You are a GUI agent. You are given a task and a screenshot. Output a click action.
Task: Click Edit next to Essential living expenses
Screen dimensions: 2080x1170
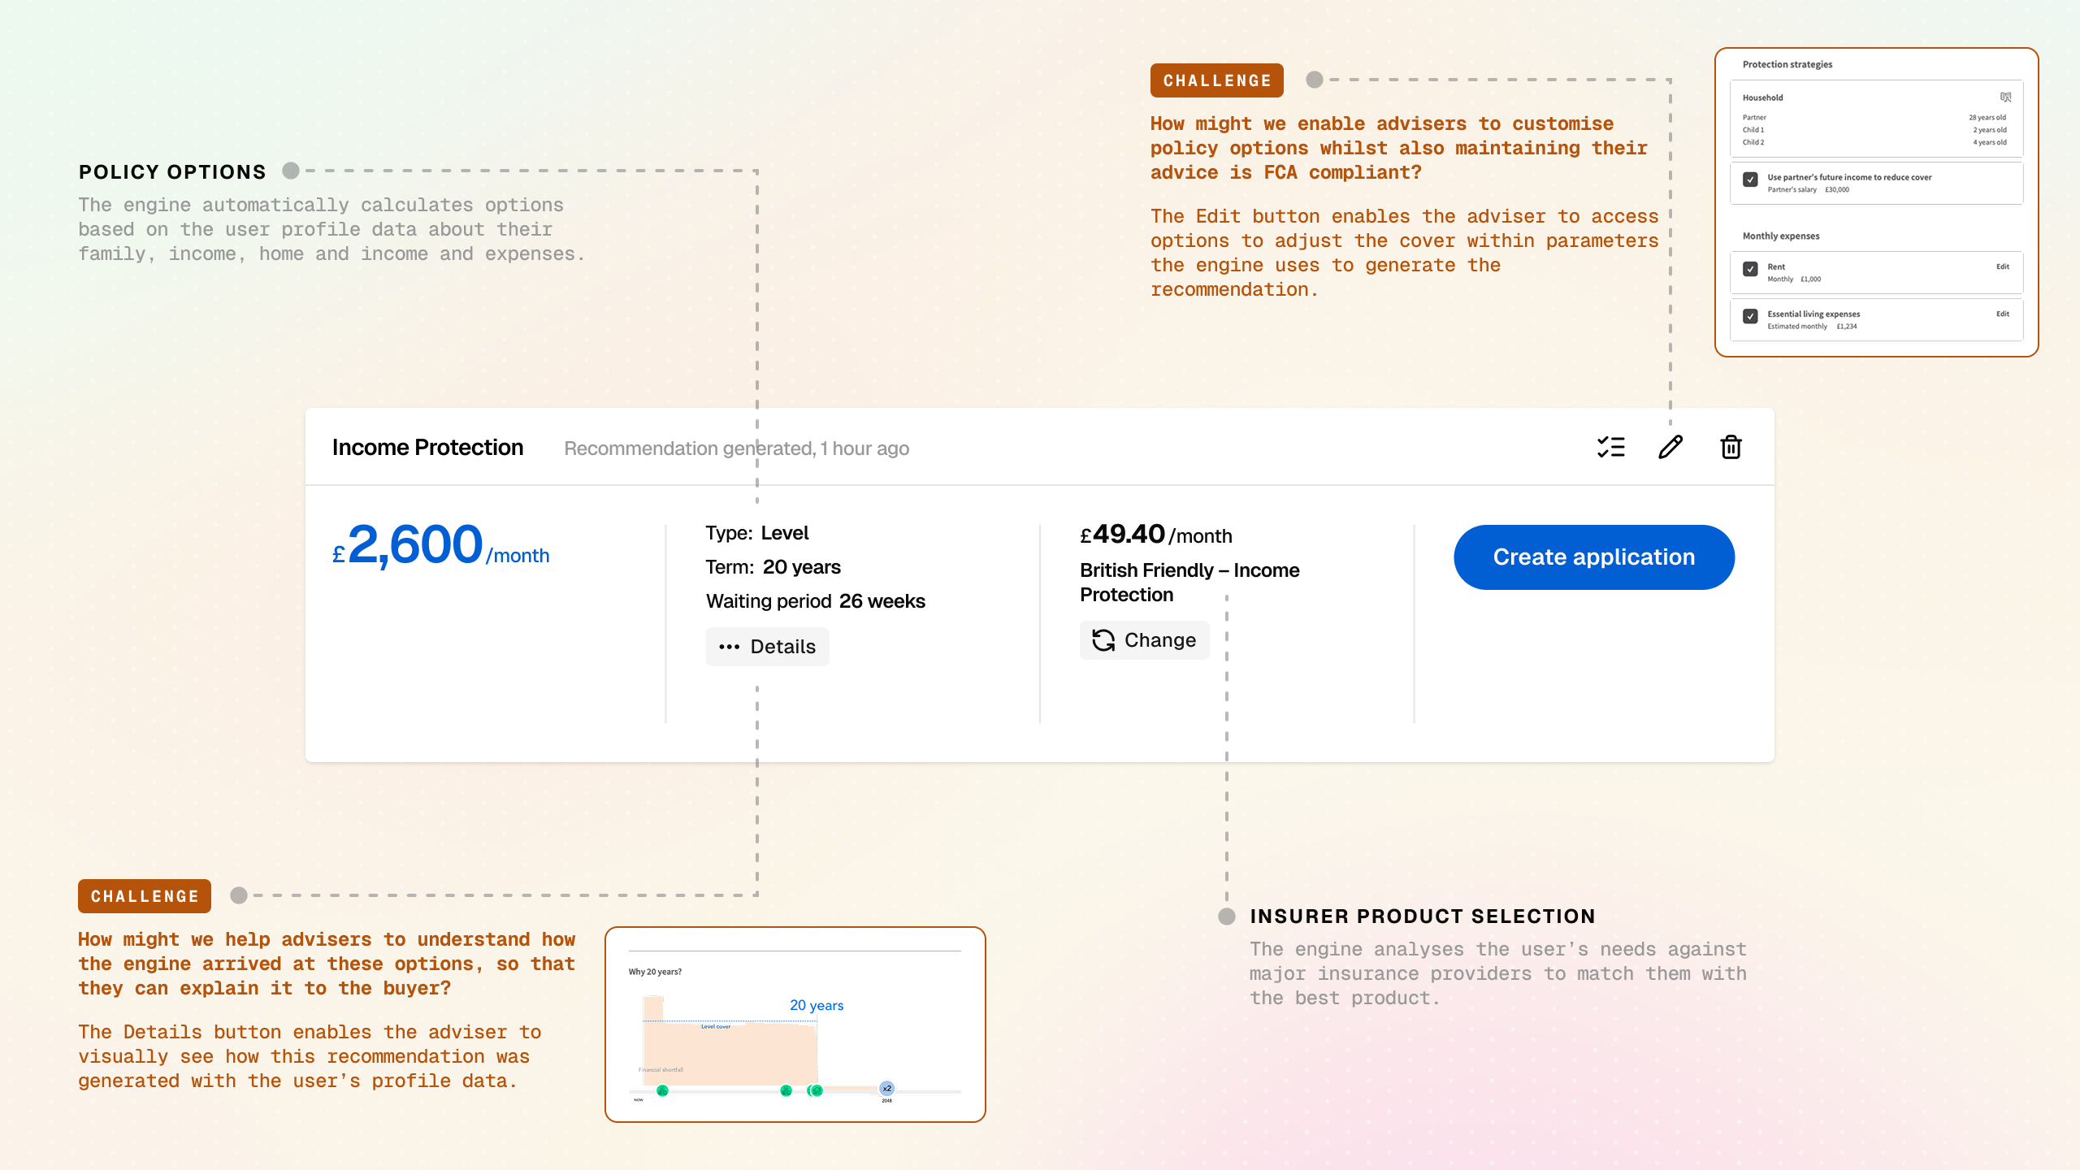pyautogui.click(x=2002, y=314)
